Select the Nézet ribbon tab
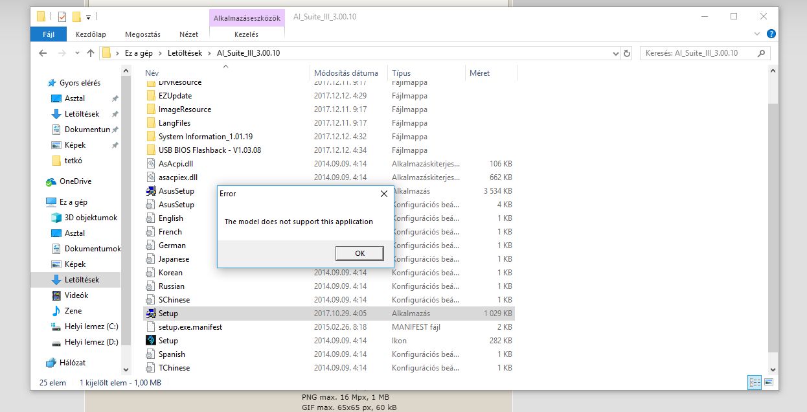Screen dimensions: 807x412 click(x=189, y=34)
